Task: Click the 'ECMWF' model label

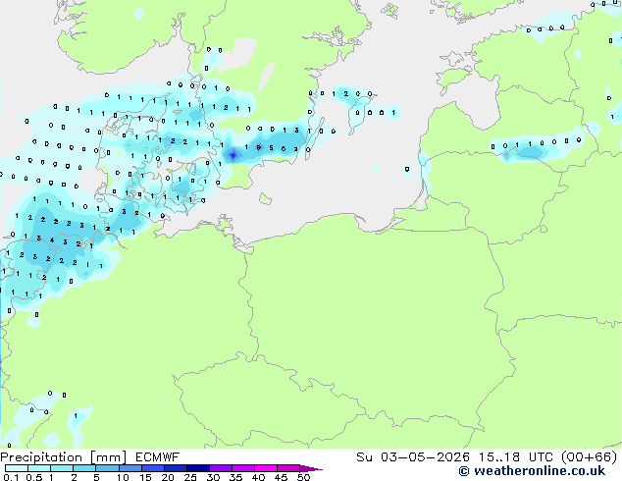Action: tap(157, 457)
